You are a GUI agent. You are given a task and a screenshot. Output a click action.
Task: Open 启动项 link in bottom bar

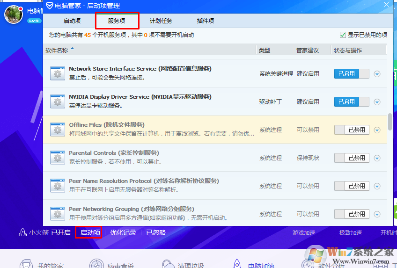90,232
